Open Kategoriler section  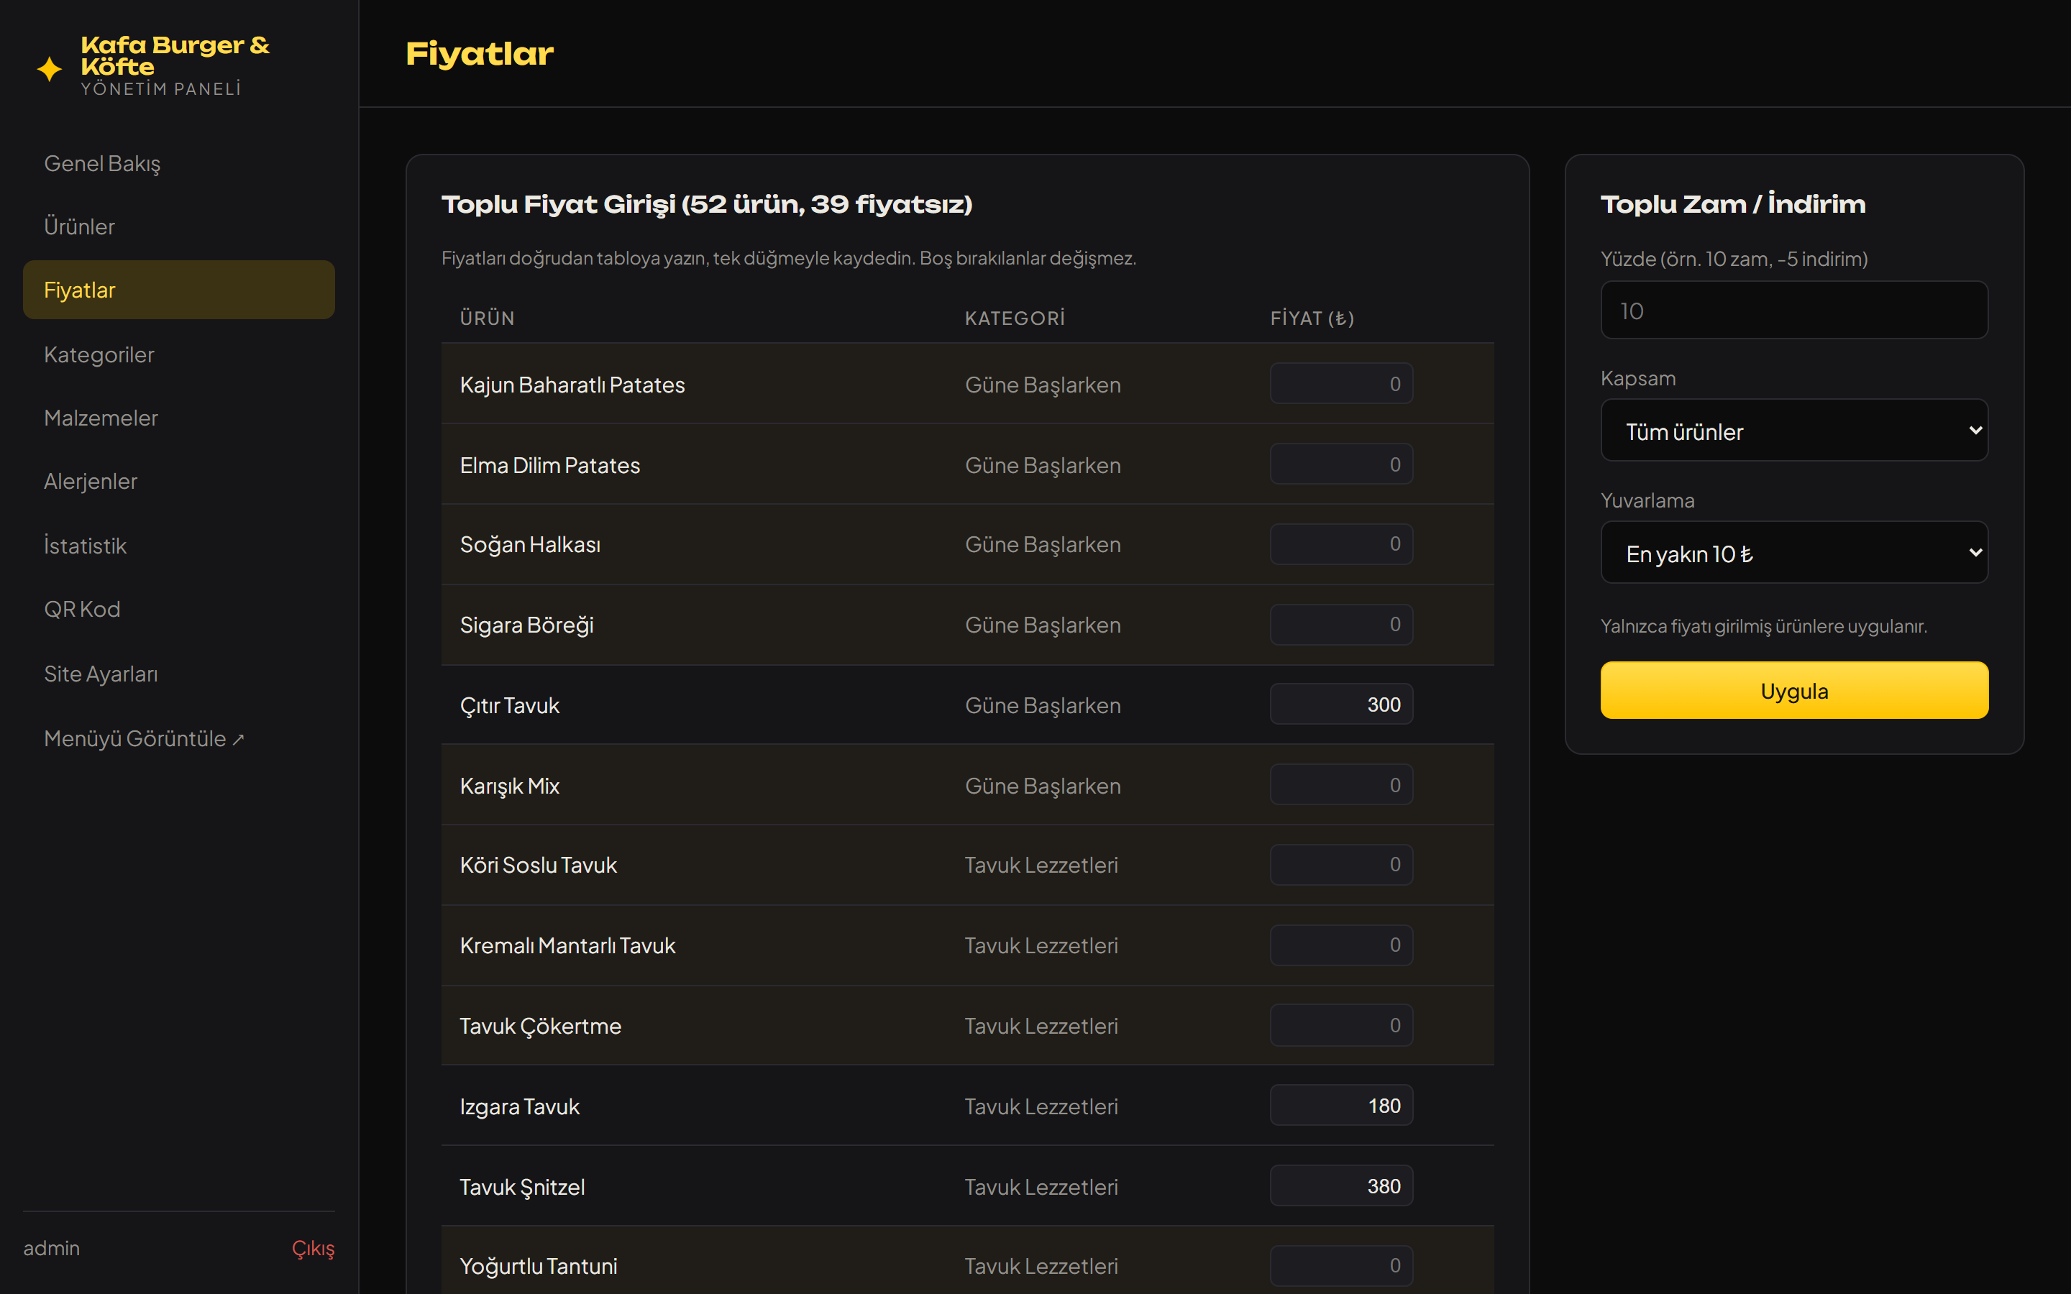pos(179,354)
